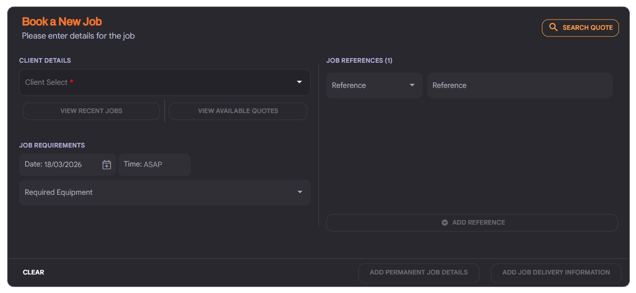The height and width of the screenshot is (293, 636).
Task: Click the Date 18/03/2026 field
Action: (67, 164)
